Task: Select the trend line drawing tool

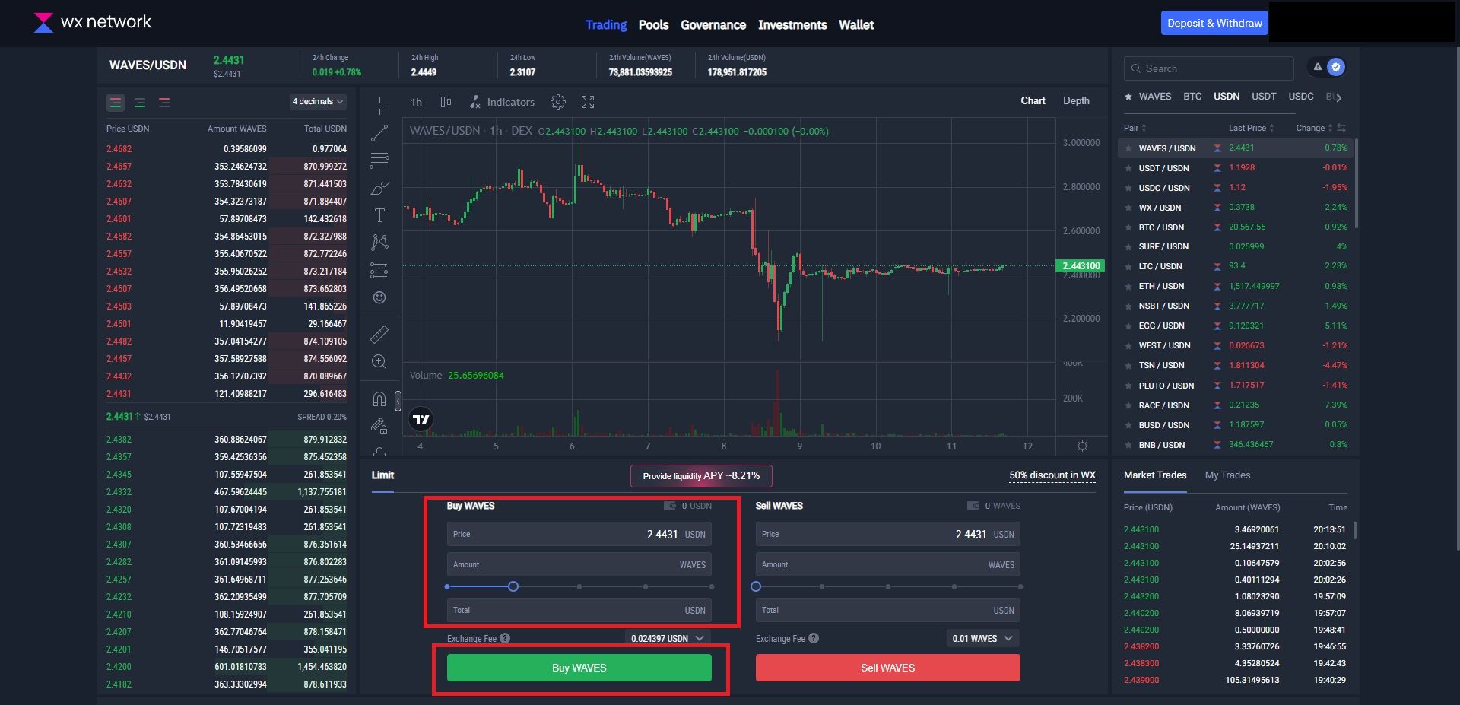Action: click(x=379, y=133)
